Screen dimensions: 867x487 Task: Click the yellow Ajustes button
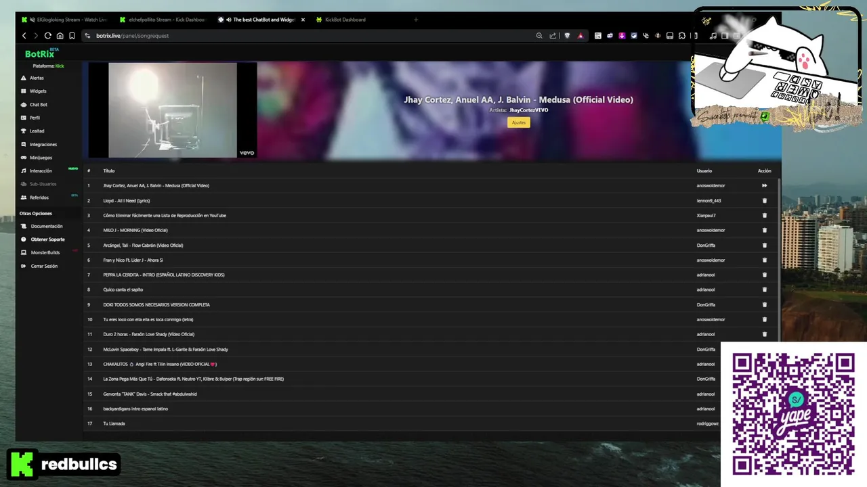519,122
